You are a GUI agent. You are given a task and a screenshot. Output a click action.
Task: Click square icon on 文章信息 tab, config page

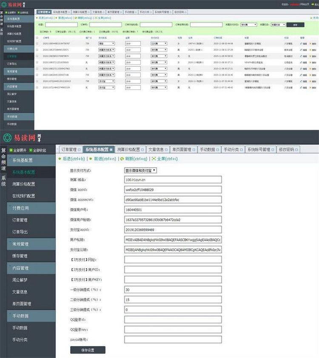[166, 149]
